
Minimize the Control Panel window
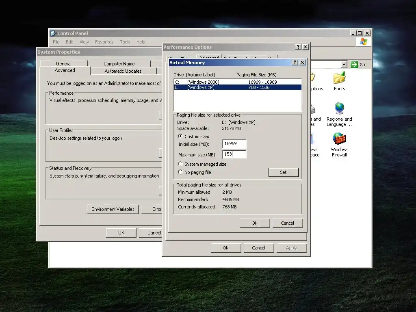click(x=353, y=33)
